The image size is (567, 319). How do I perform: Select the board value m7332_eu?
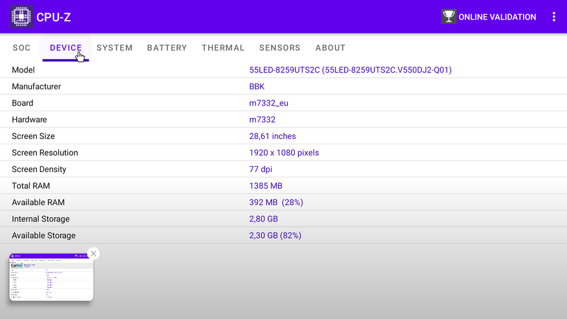click(x=269, y=103)
